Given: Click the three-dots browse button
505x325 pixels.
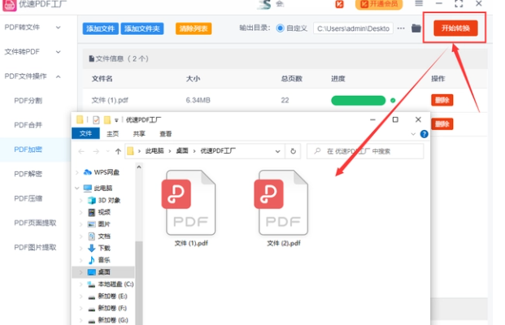Looking at the screenshot, I should [401, 28].
